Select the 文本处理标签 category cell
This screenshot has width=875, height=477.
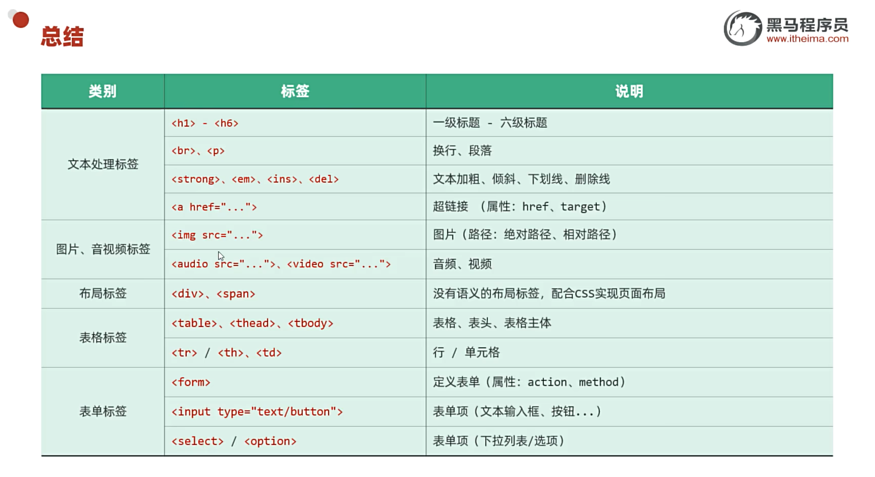point(103,164)
